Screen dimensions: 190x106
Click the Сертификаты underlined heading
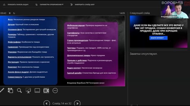coord(73,33)
